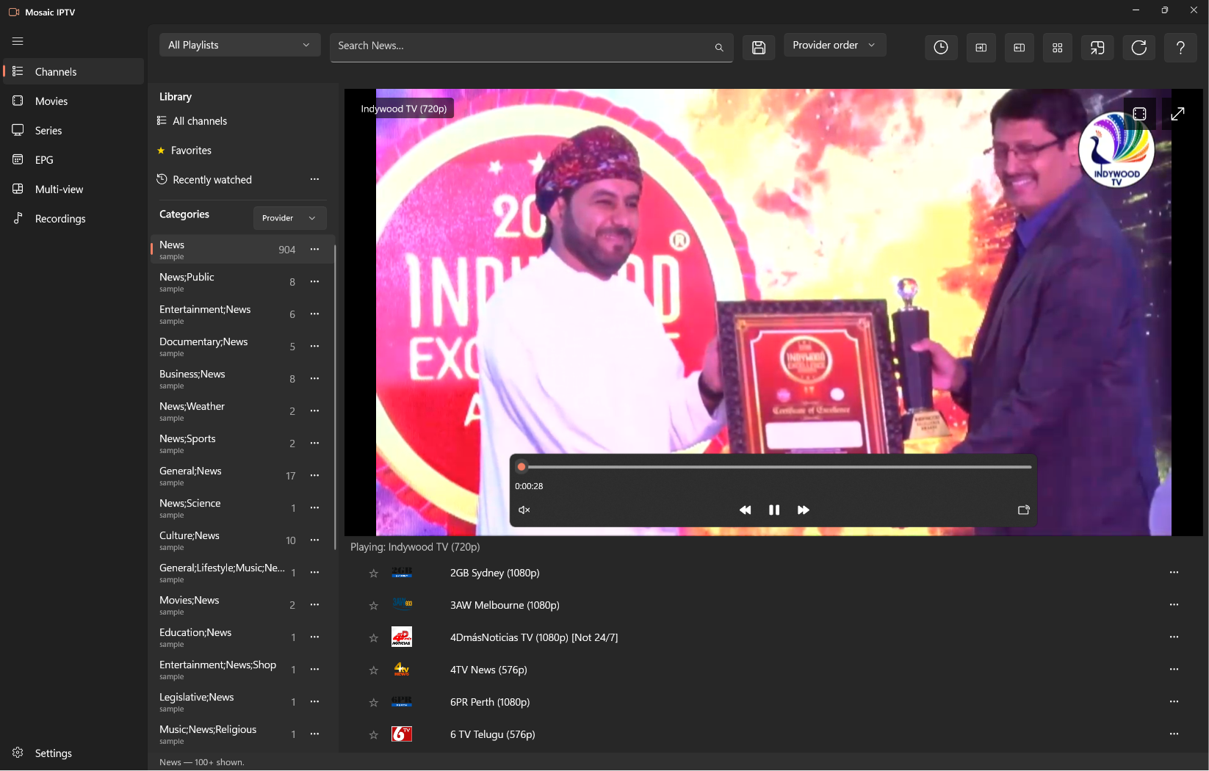Pause the playing video
Screen dimensions: 1209x771
tap(774, 510)
